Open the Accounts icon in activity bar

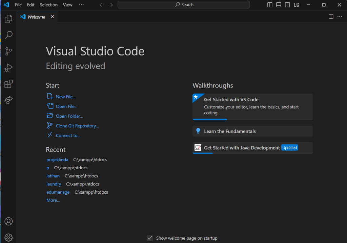pos(8,221)
